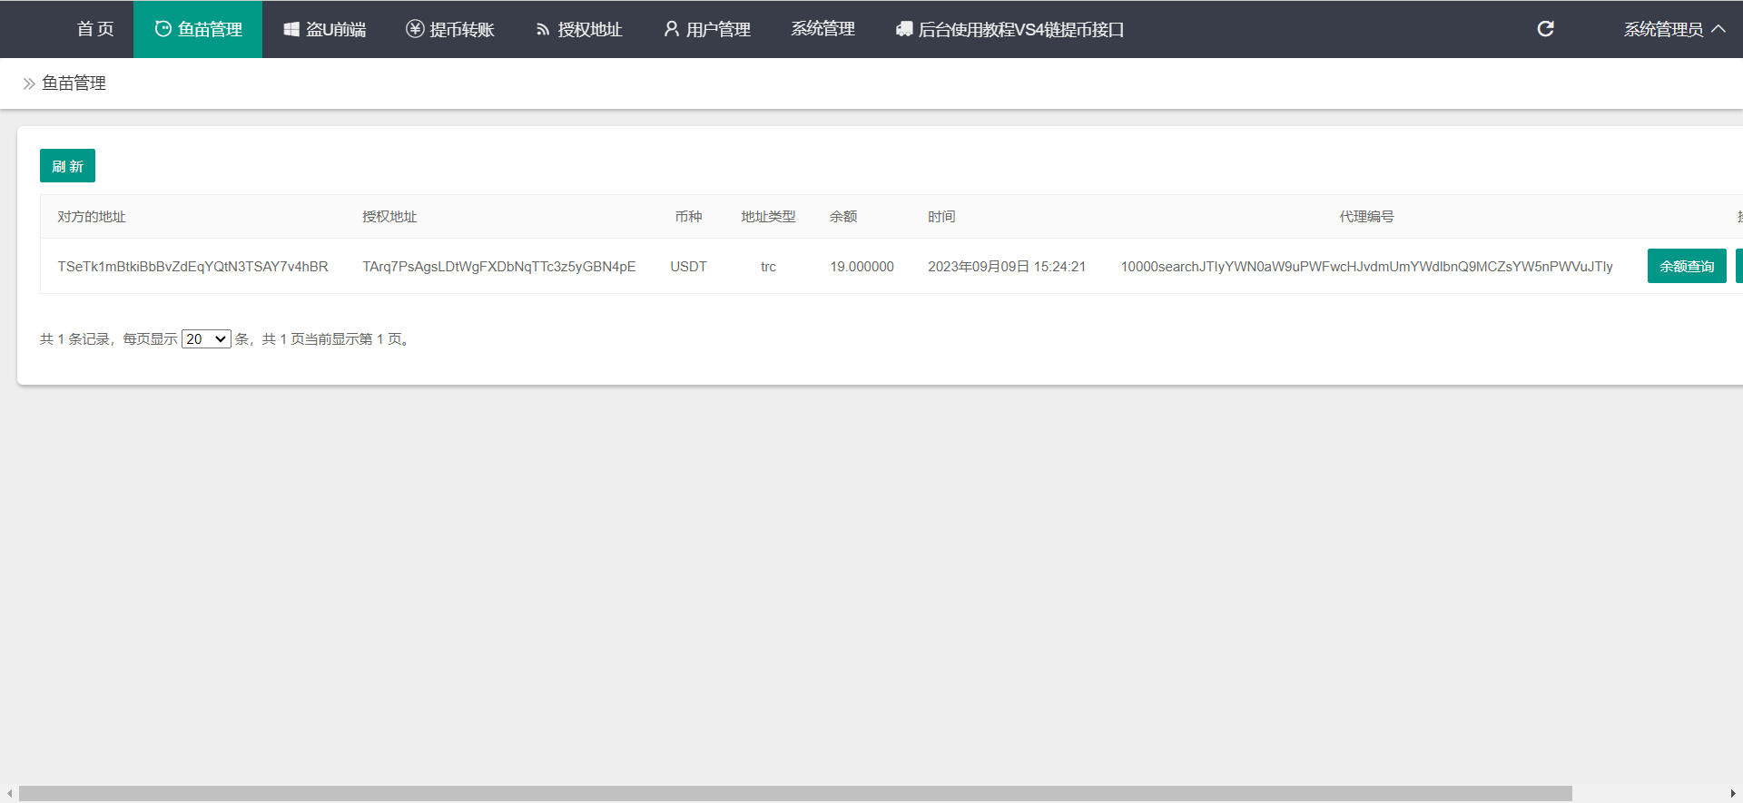Click the 余额查询 button

click(1687, 266)
